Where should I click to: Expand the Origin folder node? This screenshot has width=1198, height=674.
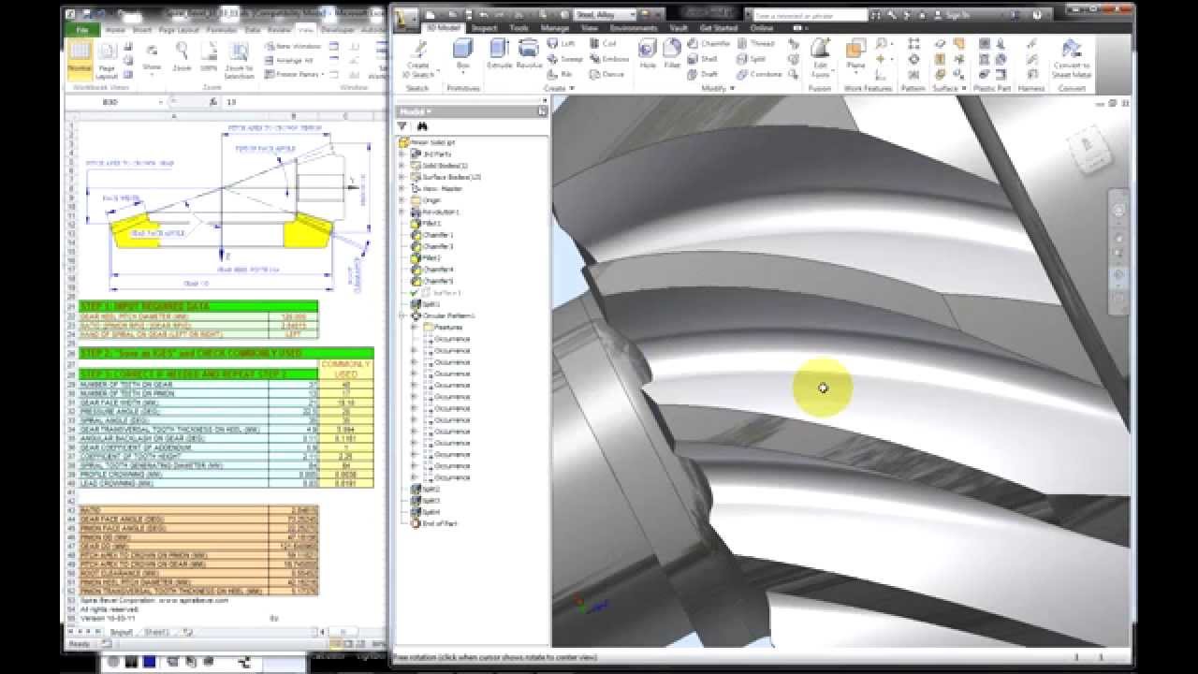coord(402,200)
